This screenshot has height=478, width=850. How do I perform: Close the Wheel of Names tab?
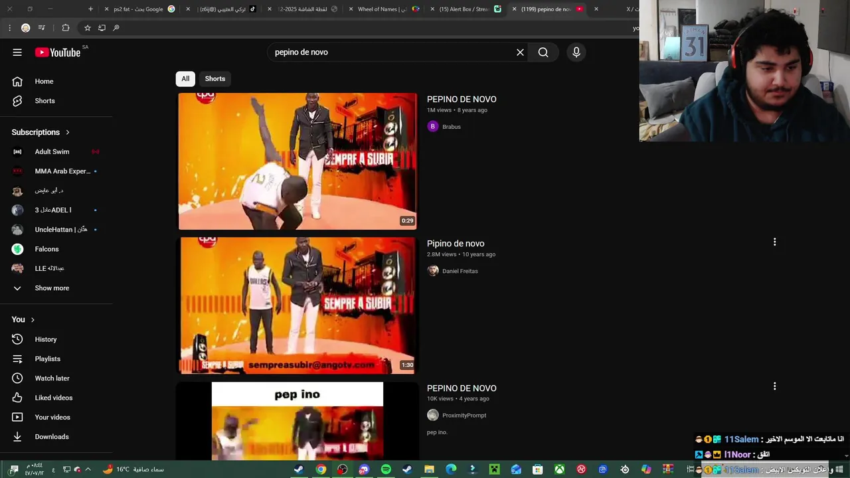[x=351, y=9]
